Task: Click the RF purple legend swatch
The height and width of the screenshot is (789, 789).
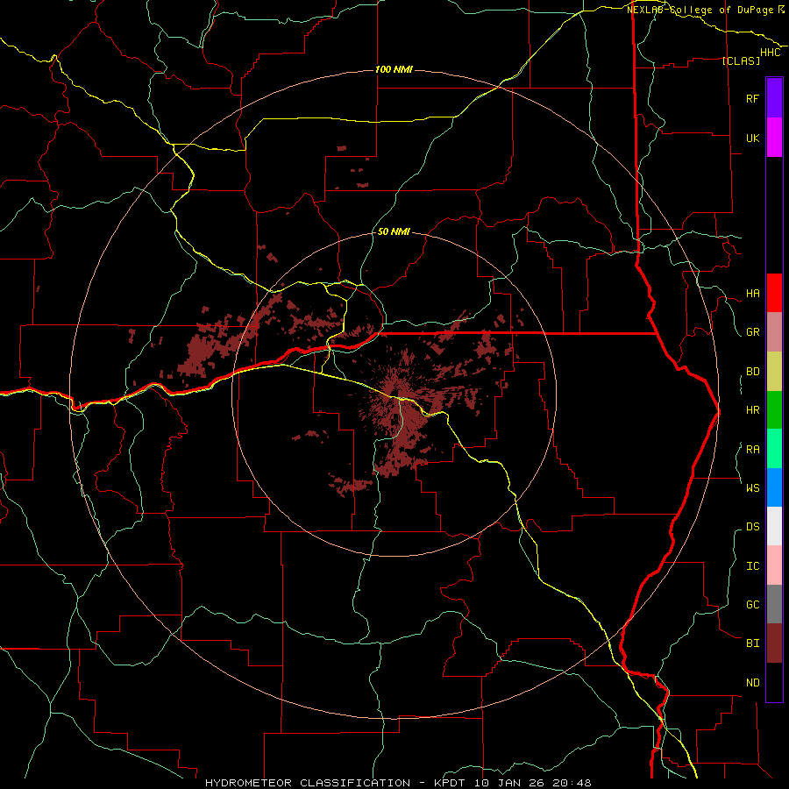Action: [x=774, y=97]
